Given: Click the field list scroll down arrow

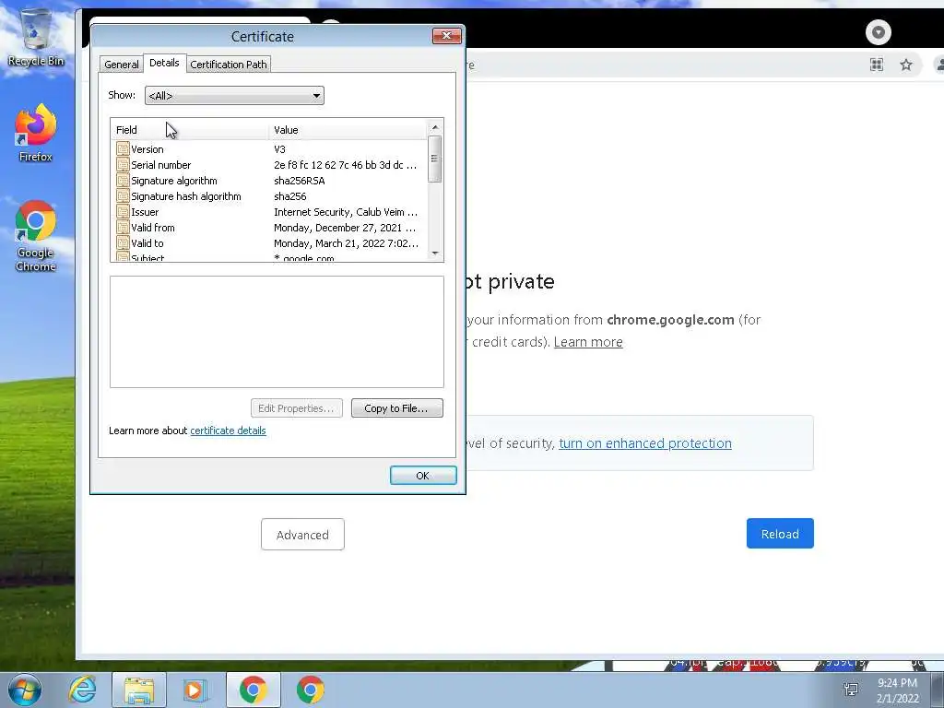Looking at the screenshot, I should click(435, 254).
